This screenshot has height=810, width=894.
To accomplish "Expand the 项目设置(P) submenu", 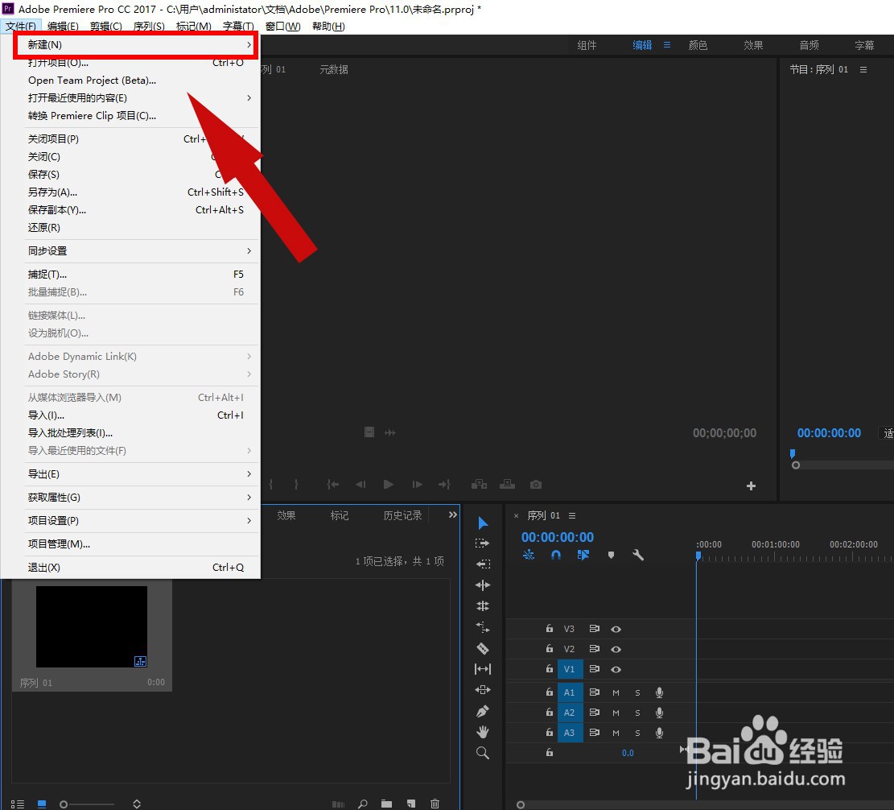I will click(x=140, y=521).
